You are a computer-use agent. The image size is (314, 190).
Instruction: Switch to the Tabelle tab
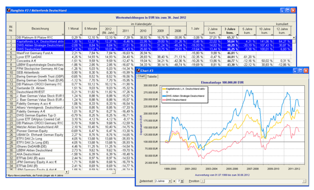point(152,77)
